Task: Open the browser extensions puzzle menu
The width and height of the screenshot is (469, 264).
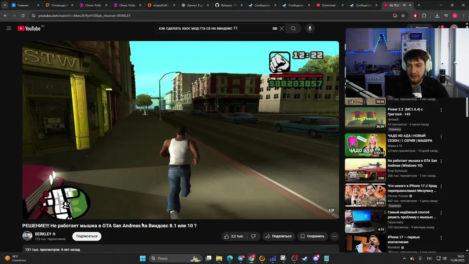Action: pos(424,15)
